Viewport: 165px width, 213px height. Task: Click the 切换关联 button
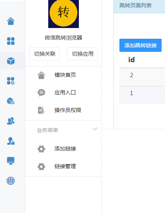tap(44, 54)
